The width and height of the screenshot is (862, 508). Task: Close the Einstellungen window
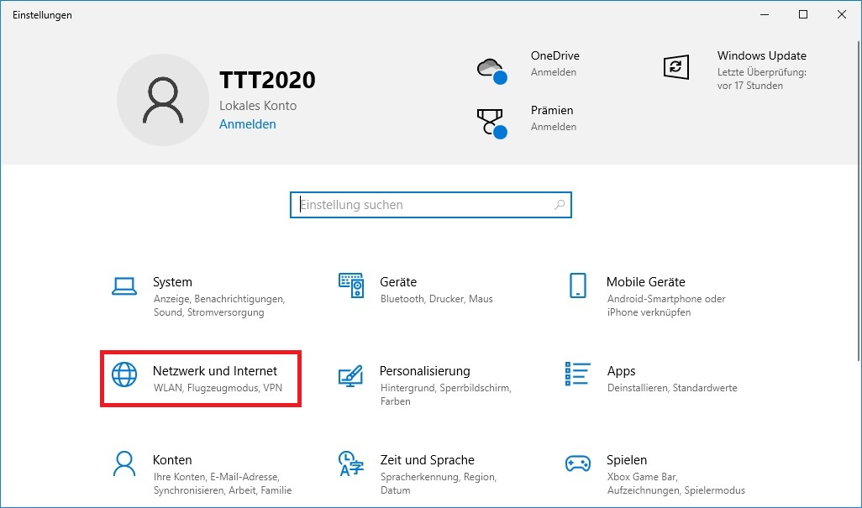coord(842,14)
